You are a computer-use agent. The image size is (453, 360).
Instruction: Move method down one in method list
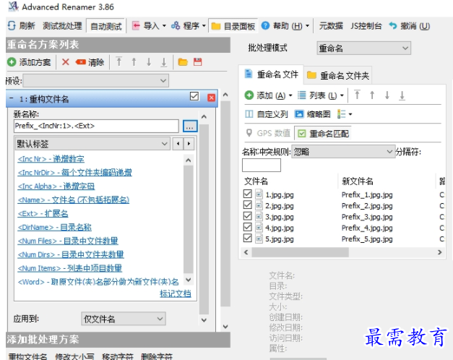coord(149,61)
